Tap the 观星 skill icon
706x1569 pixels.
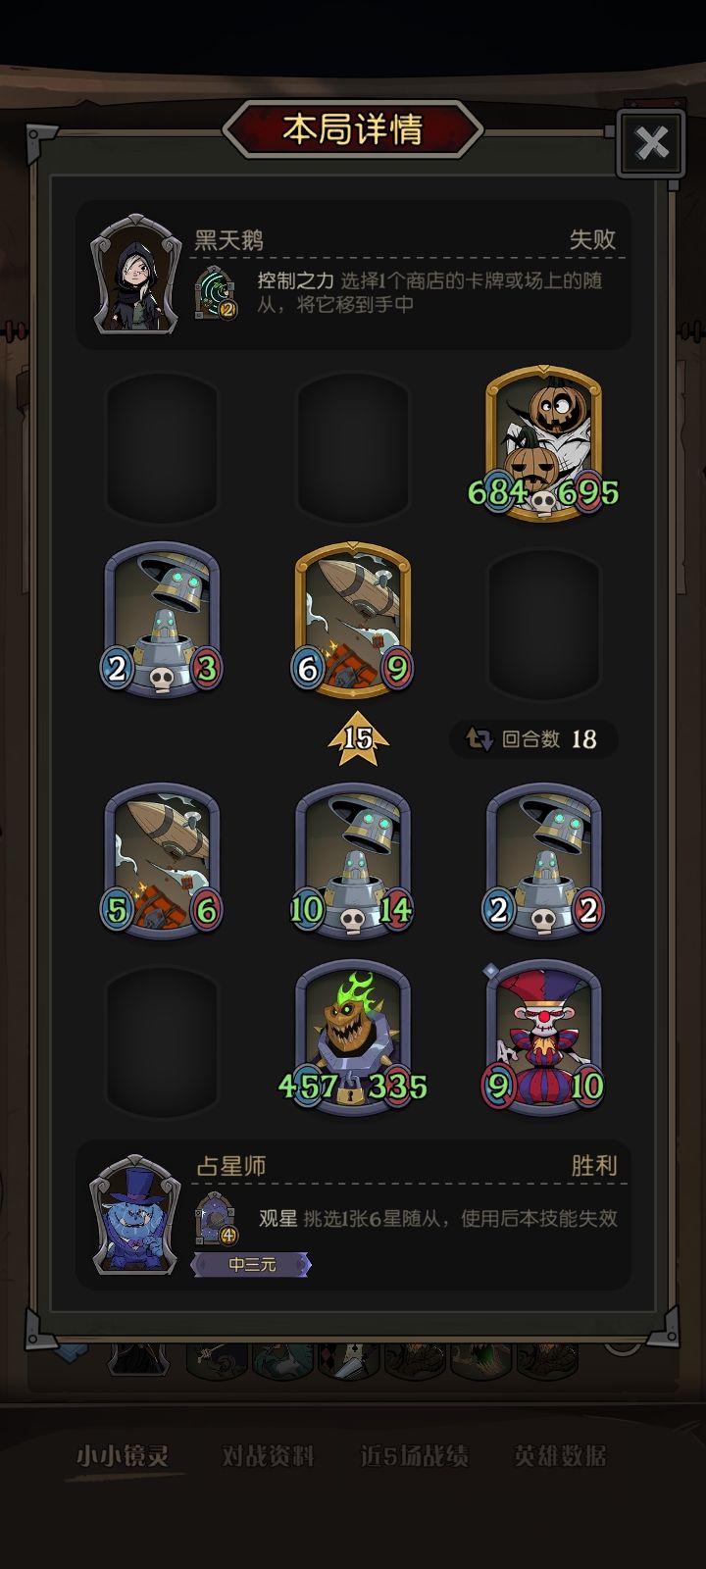(x=217, y=1219)
